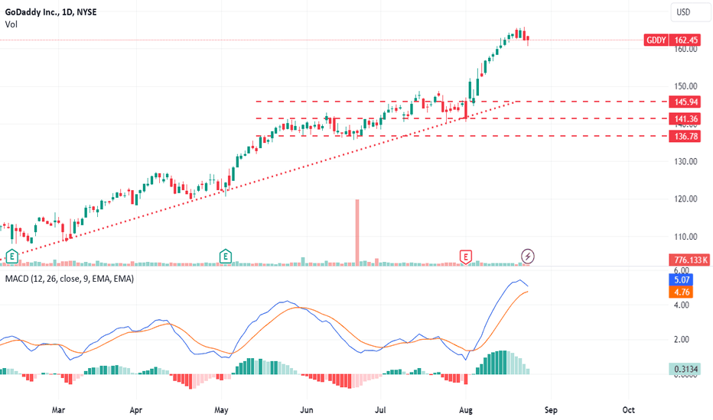Open the USD currency selector

click(690, 12)
